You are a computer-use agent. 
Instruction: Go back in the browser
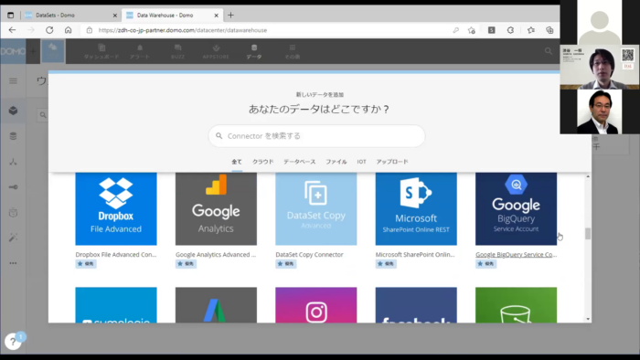[x=12, y=30]
